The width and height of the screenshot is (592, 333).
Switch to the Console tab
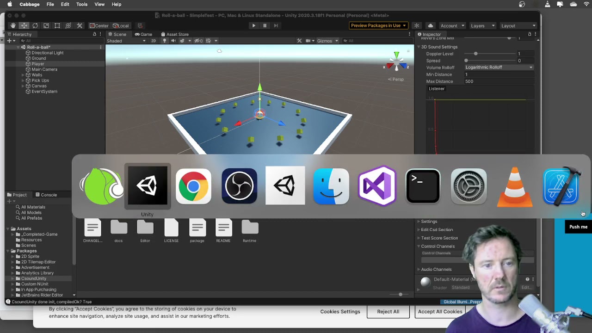46,195
